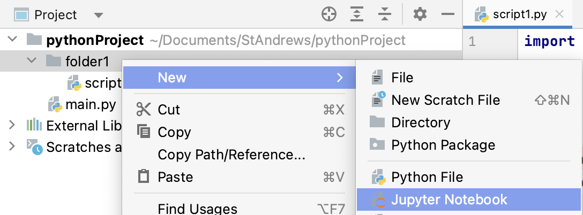Click the Select Opened File target icon
Viewport: 583px width, 215px height.
[329, 14]
